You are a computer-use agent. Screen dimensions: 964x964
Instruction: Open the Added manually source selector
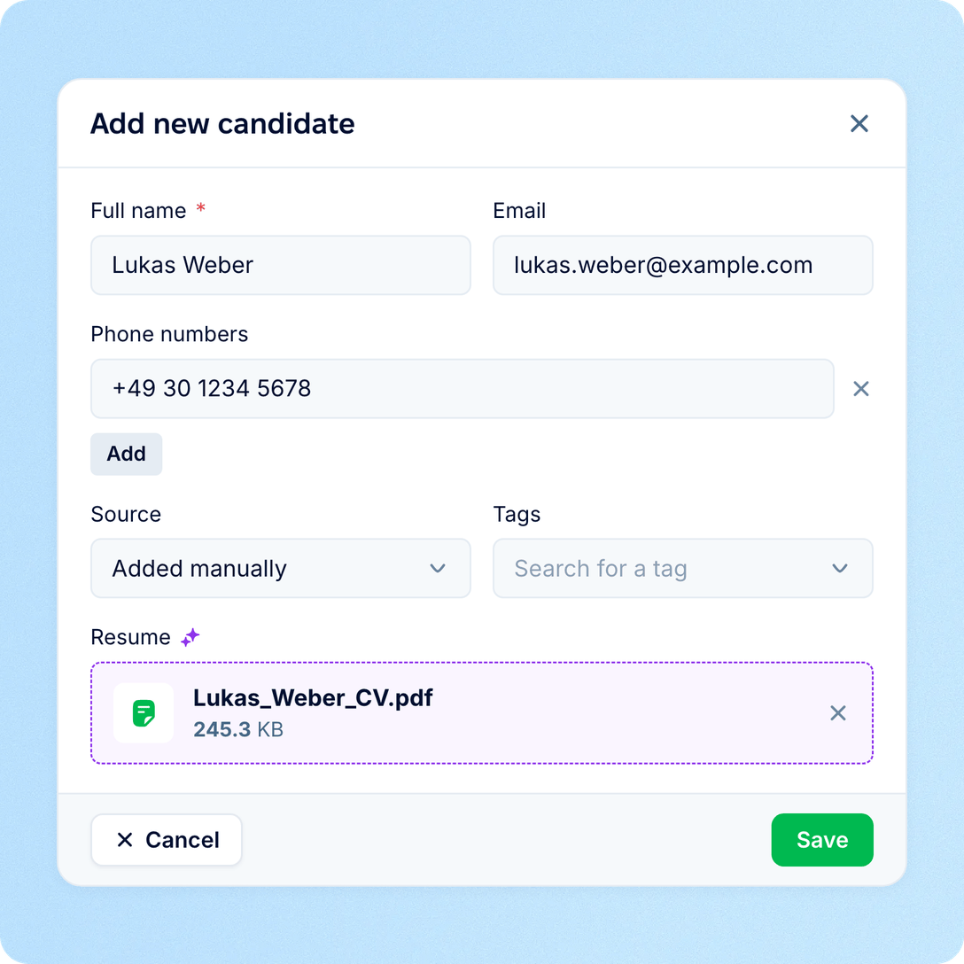click(x=281, y=568)
